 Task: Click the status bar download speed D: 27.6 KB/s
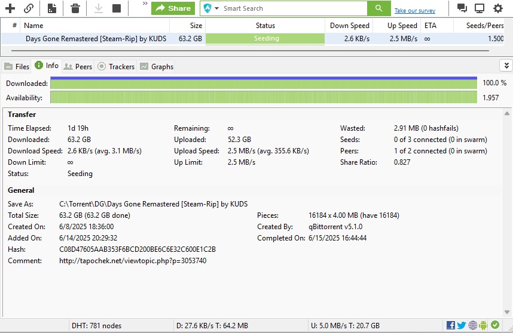(212, 325)
